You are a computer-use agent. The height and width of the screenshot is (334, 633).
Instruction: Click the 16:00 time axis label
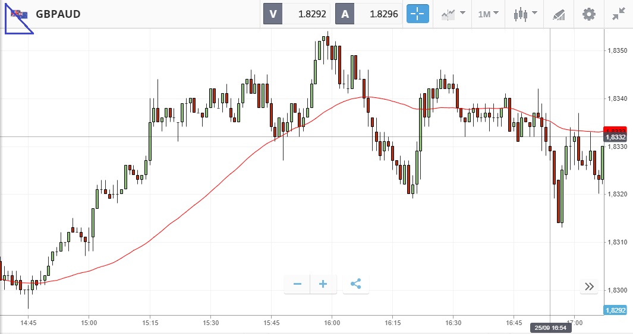(332, 323)
